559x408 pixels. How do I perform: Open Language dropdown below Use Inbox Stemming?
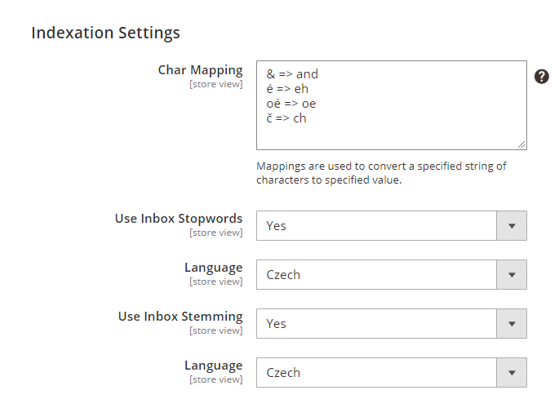pyautogui.click(x=377, y=373)
